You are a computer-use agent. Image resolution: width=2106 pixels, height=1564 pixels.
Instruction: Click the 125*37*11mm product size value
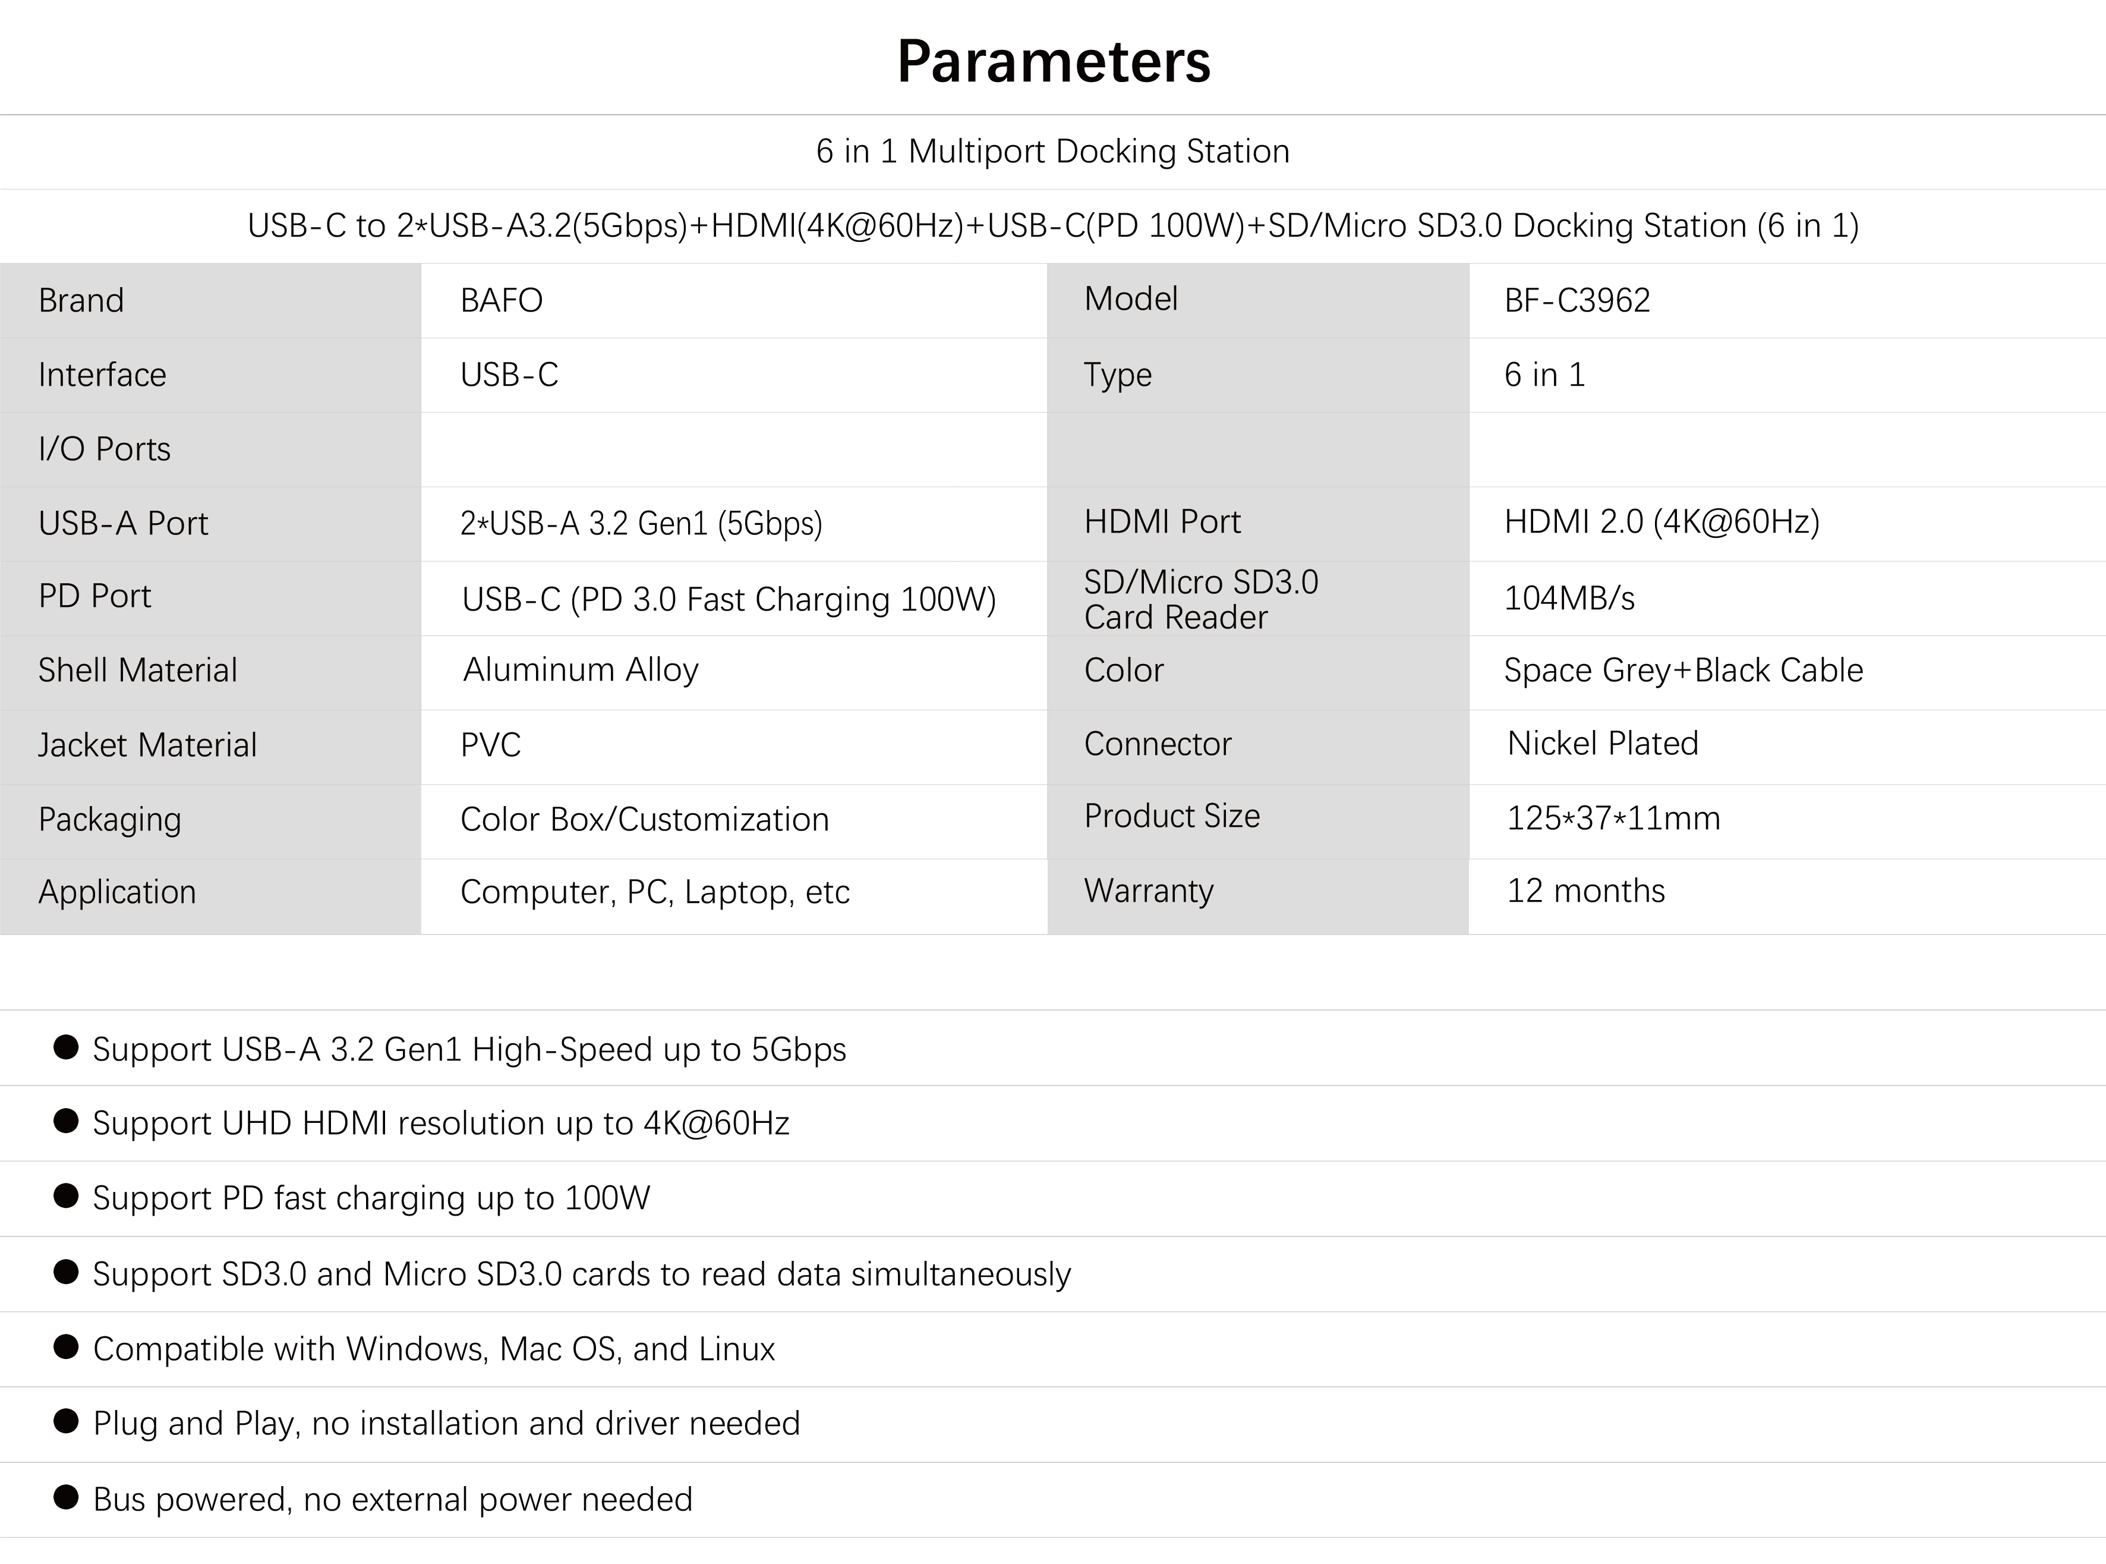pyautogui.click(x=1613, y=818)
